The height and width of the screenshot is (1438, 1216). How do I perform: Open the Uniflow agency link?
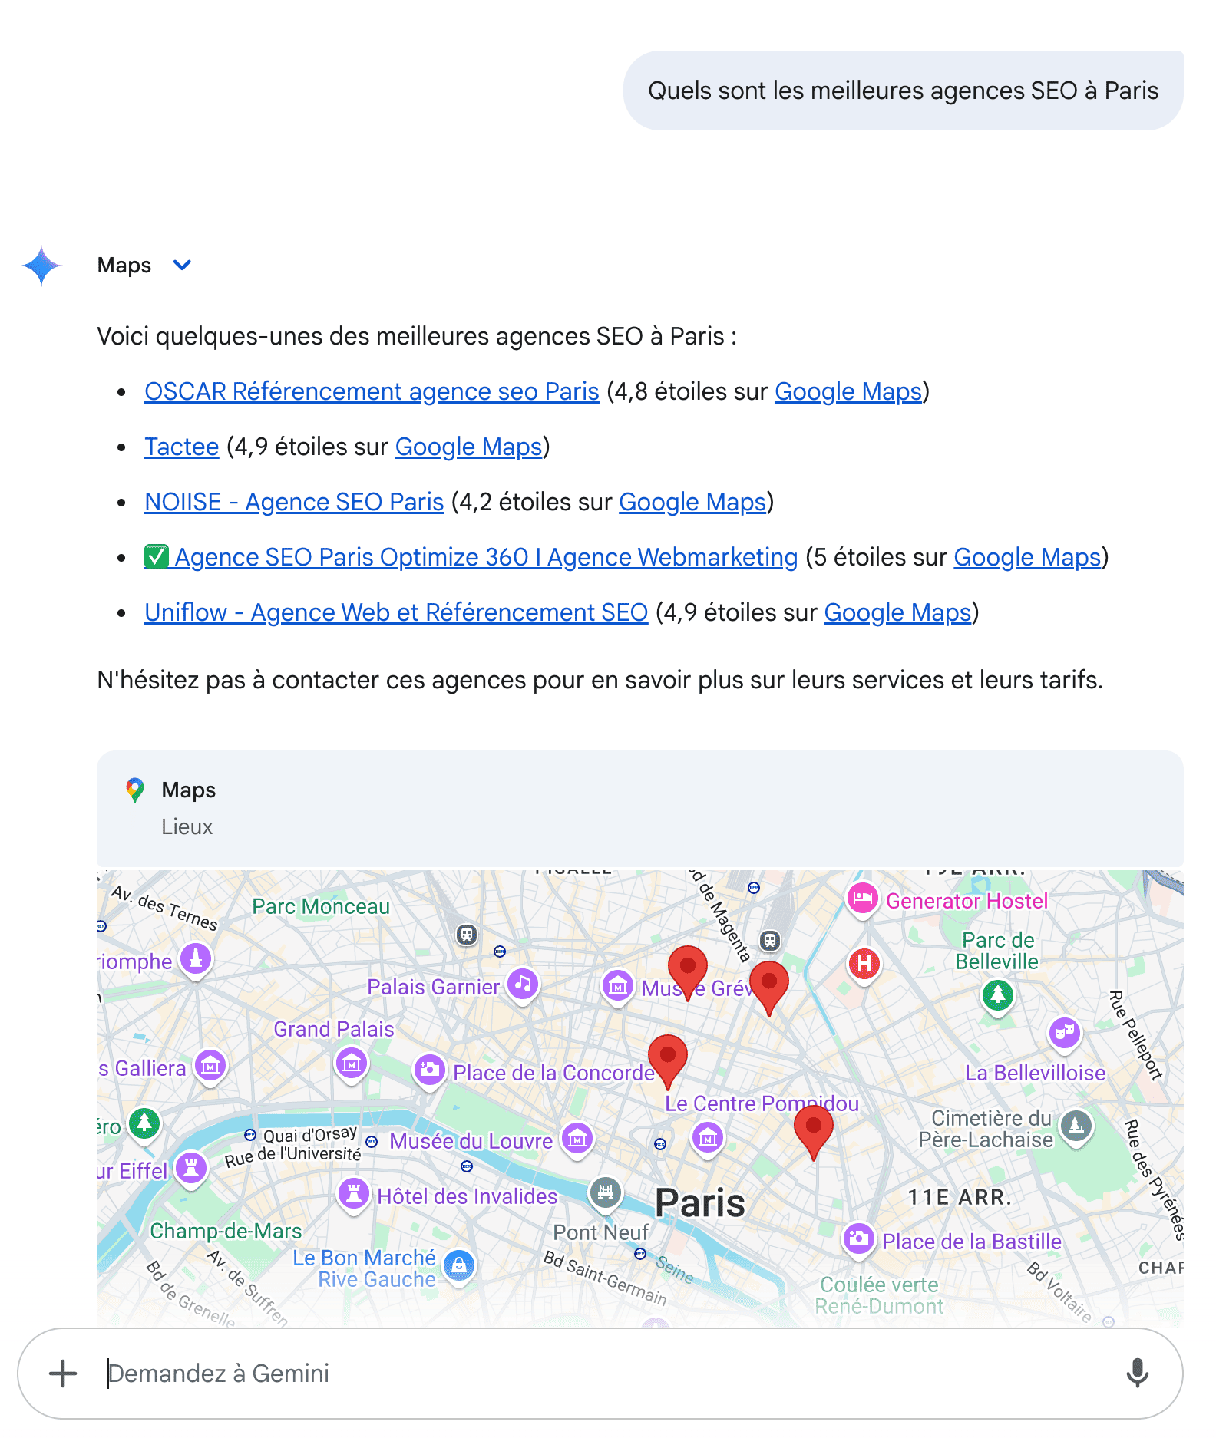click(x=396, y=612)
